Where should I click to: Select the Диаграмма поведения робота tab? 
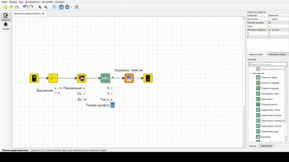(x=27, y=13)
